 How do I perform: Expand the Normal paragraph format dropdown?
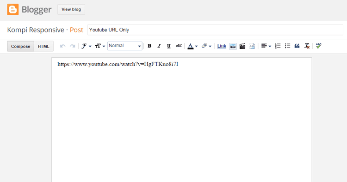tap(125, 46)
